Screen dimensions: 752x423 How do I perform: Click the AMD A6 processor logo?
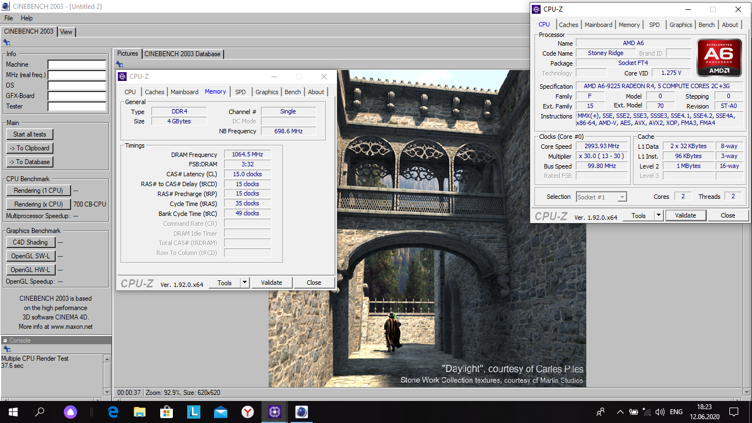pos(719,57)
